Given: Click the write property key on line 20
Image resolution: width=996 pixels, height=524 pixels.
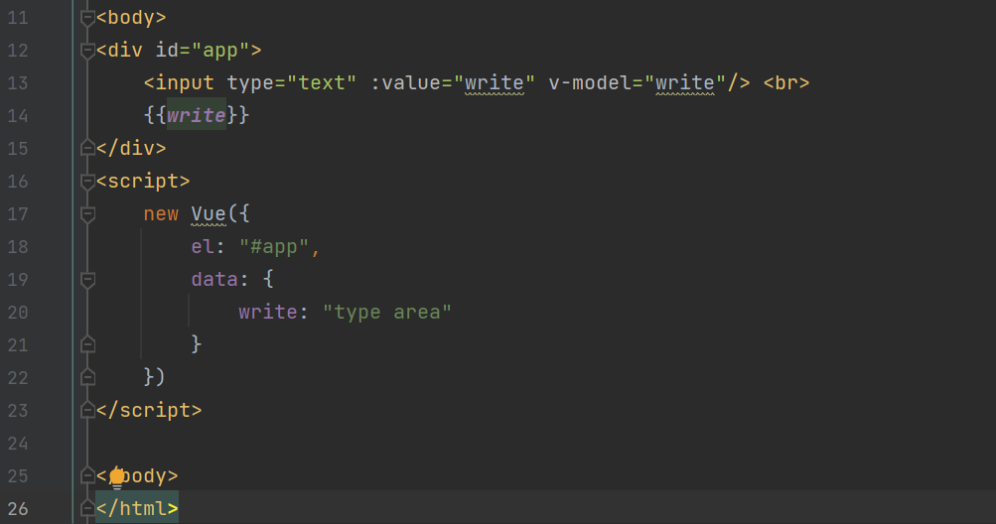Looking at the screenshot, I should [268, 312].
